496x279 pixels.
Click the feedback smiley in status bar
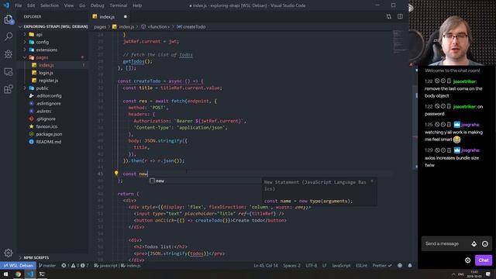point(400,265)
